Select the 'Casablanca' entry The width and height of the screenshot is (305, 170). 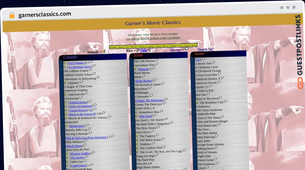coord(203,106)
